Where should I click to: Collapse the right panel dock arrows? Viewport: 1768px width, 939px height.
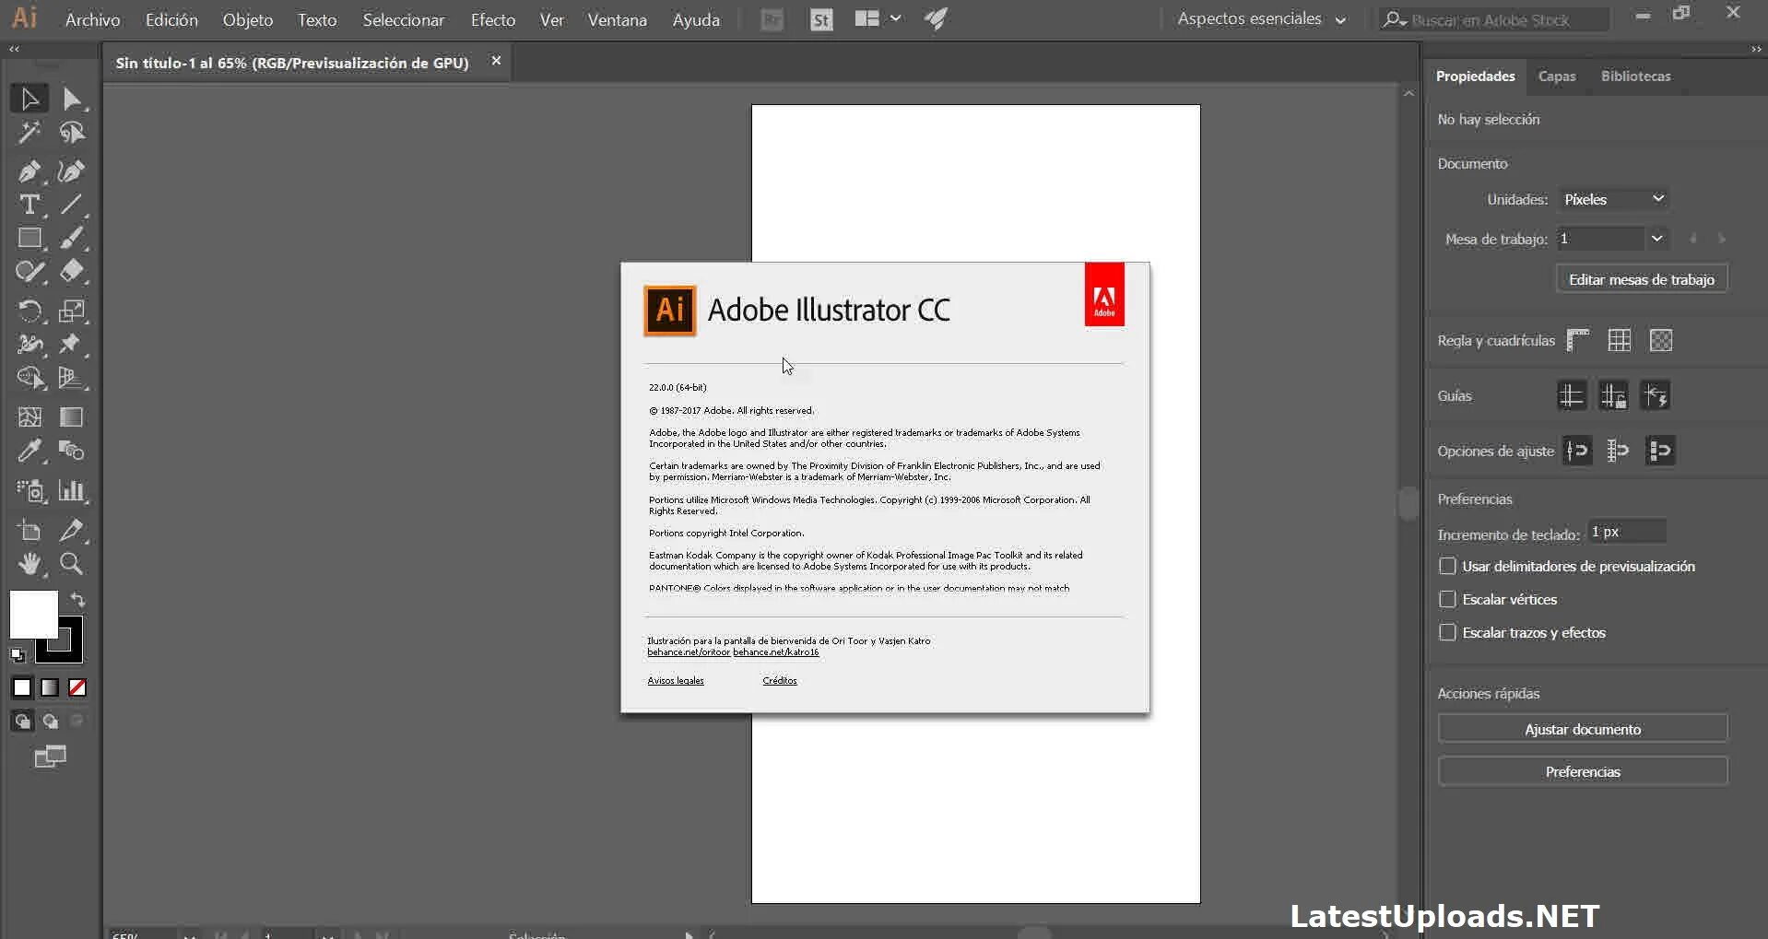click(x=1755, y=50)
